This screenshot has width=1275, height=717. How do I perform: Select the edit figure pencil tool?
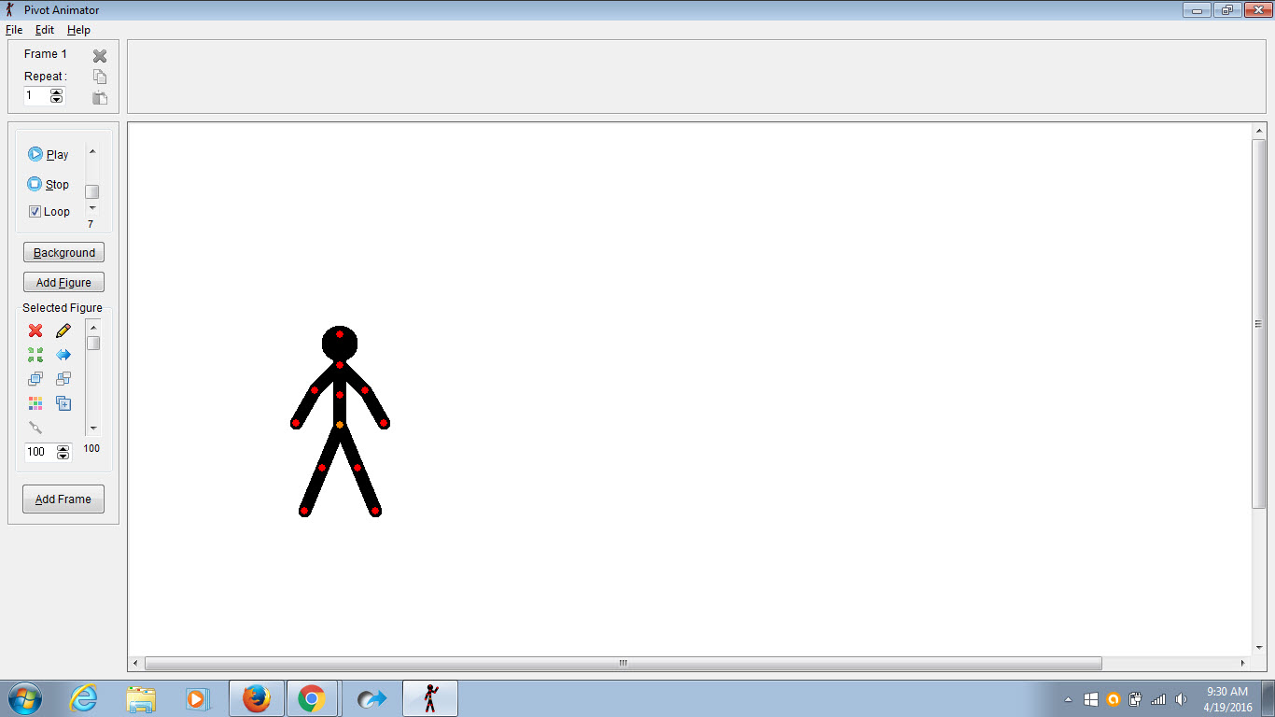pos(63,330)
